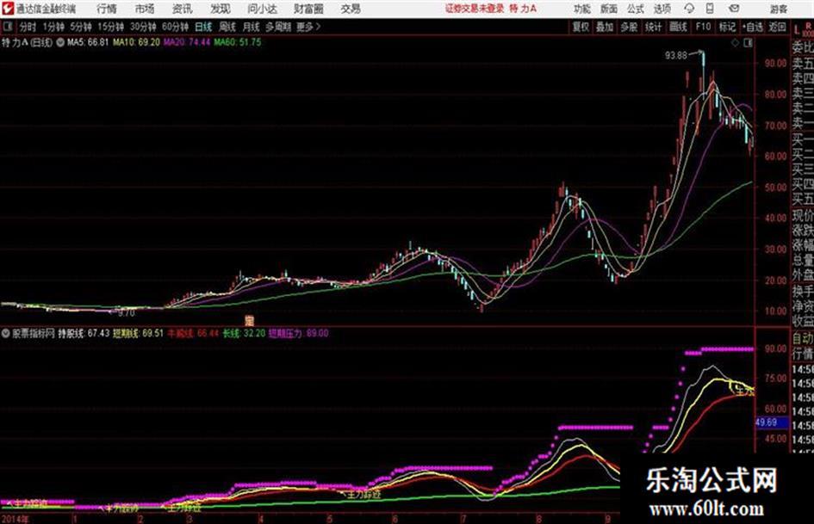Click the orange info marker at chart bottom
This screenshot has width=814, height=524.
point(249,319)
